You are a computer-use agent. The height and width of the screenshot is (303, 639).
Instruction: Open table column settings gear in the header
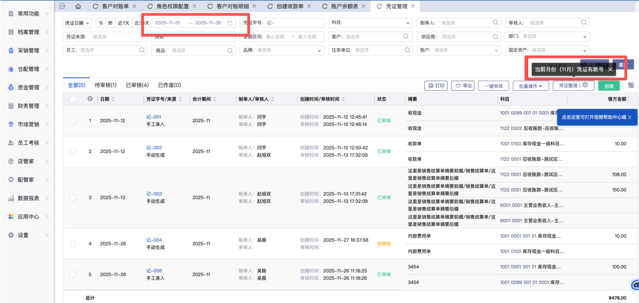click(x=90, y=99)
